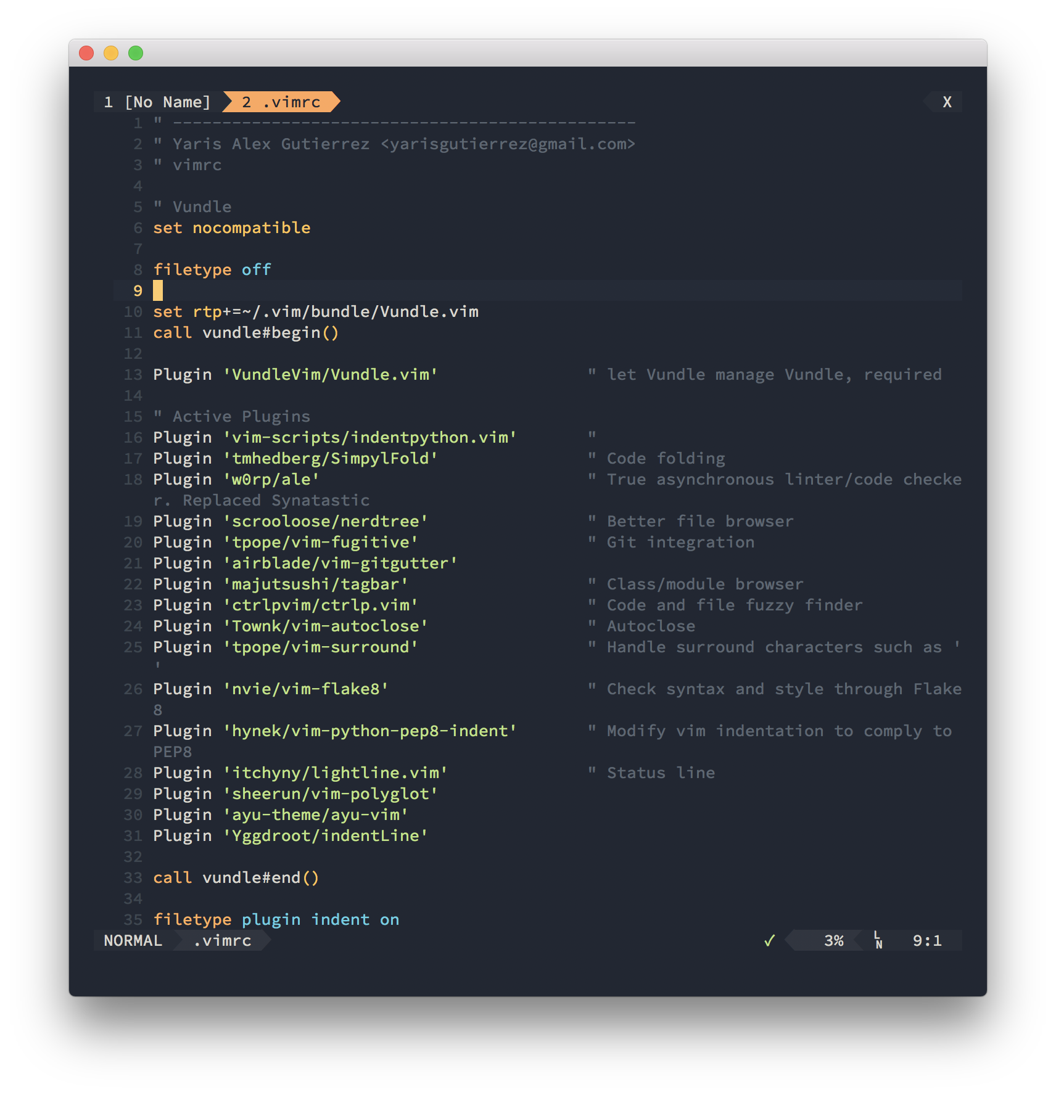Click 'nvie/vim-flake8' plugin string
This screenshot has width=1056, height=1095.
click(x=306, y=689)
